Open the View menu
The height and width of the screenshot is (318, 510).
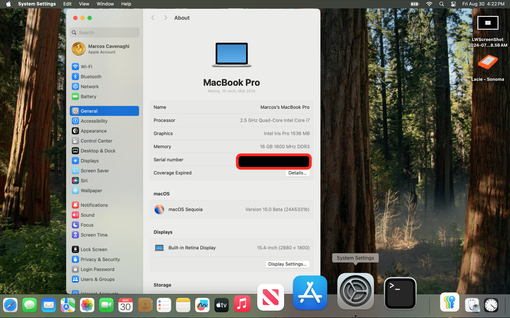point(84,4)
